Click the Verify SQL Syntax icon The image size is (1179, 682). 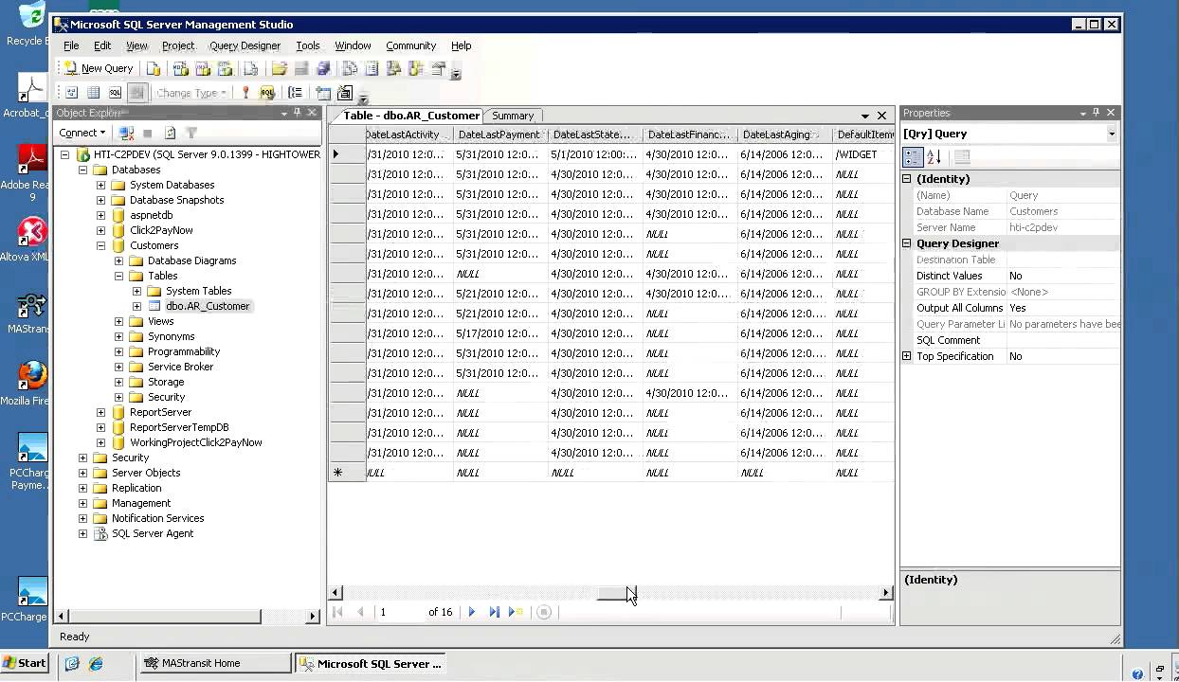point(267,93)
